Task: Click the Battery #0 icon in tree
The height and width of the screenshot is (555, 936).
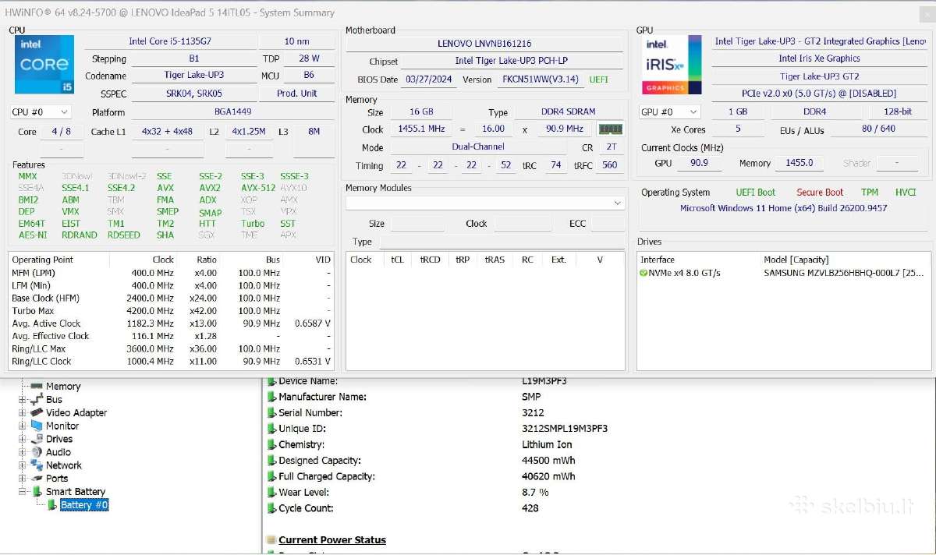Action: pyautogui.click(x=52, y=505)
